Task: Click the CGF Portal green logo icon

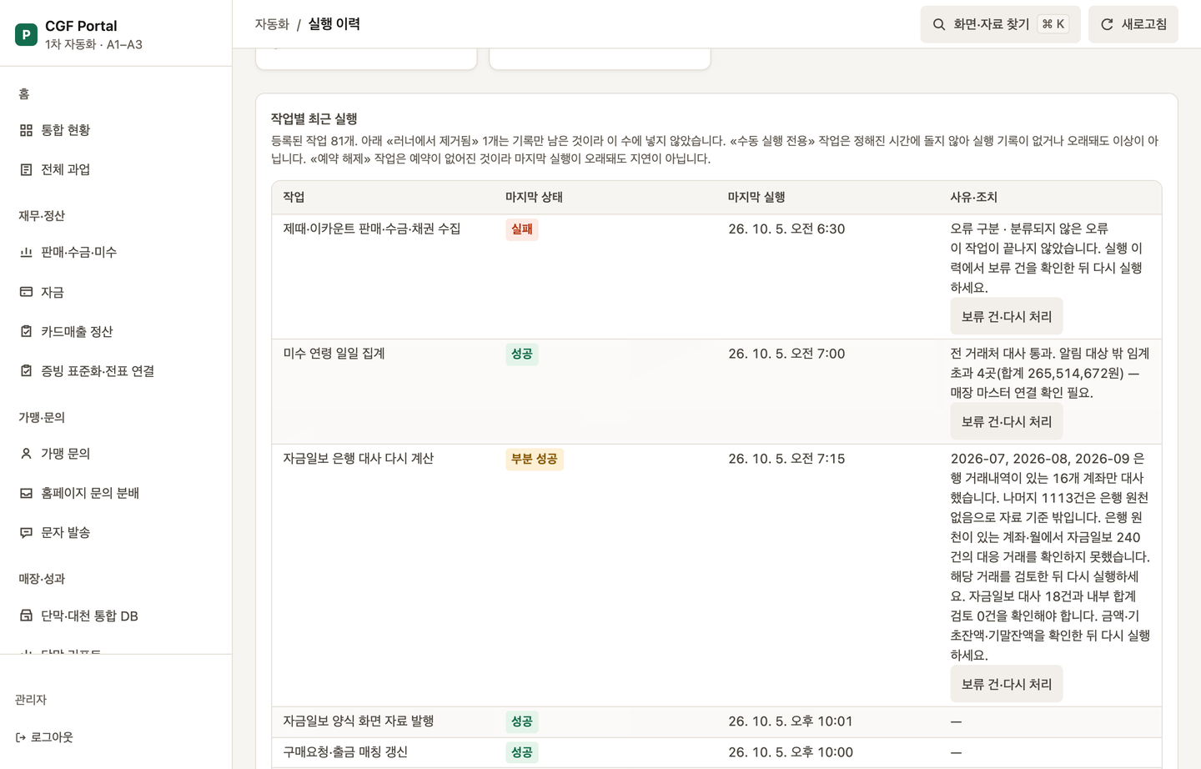Action: [26, 34]
